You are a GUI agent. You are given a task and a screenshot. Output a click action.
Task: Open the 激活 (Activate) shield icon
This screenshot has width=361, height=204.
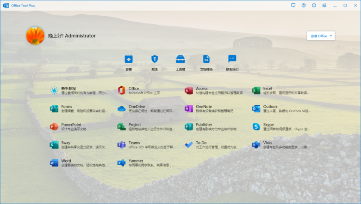coord(155,59)
